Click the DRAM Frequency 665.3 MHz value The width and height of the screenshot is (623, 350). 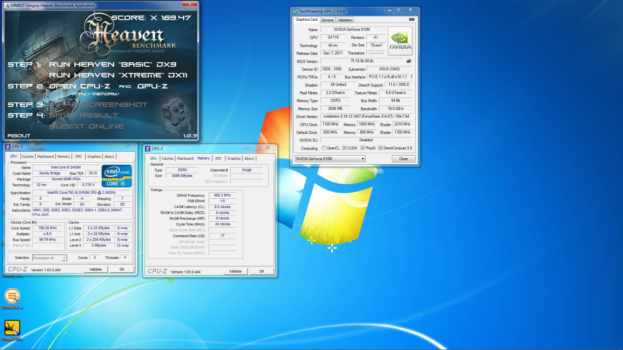tap(222, 195)
